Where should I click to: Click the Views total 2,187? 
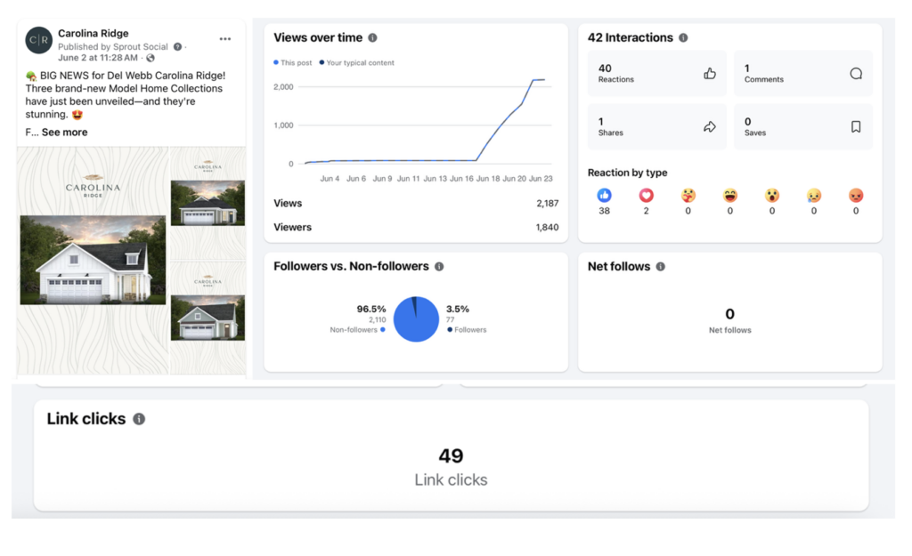[x=548, y=204]
